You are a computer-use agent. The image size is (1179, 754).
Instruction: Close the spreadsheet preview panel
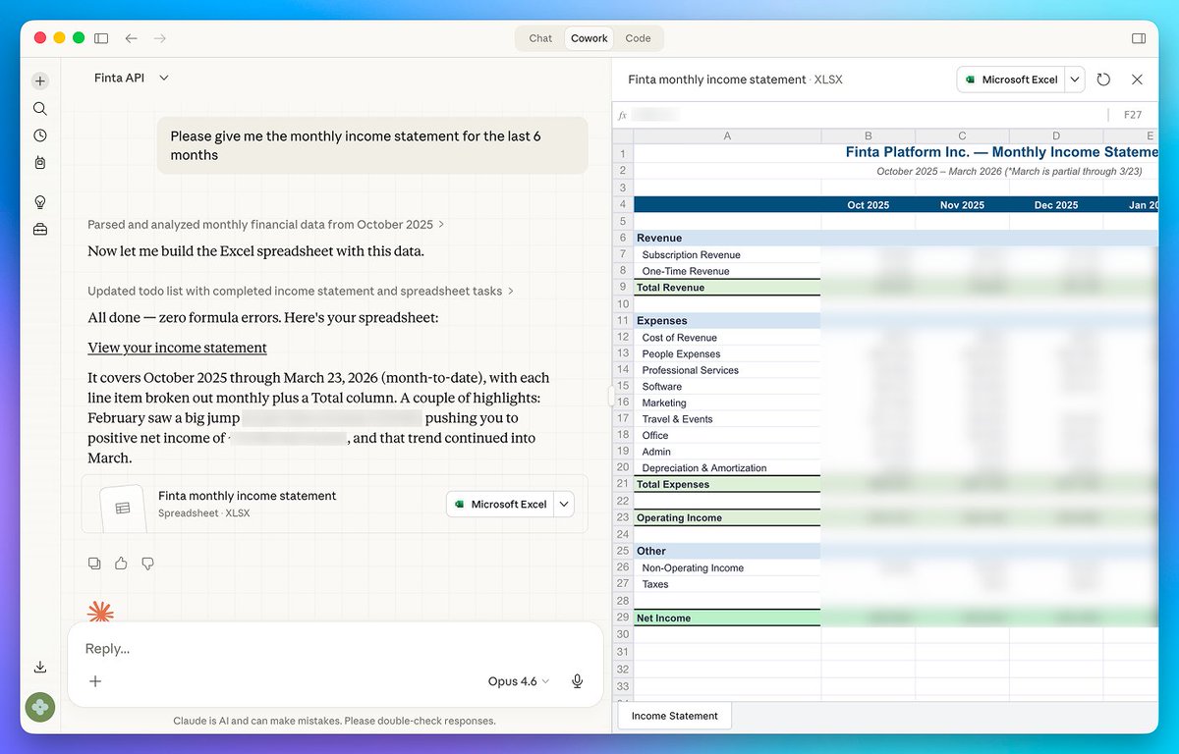pos(1138,80)
